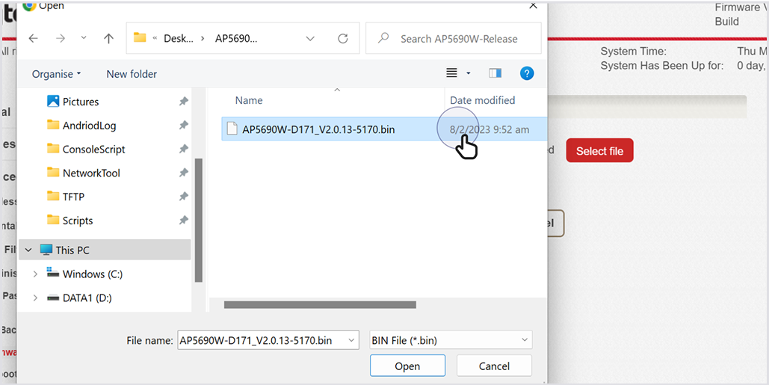
Task: Collapse the This PC node
Action: coord(28,250)
